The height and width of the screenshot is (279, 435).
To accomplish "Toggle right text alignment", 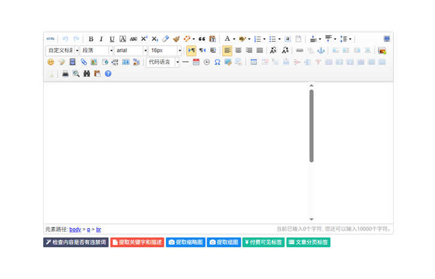I will pos(249,50).
